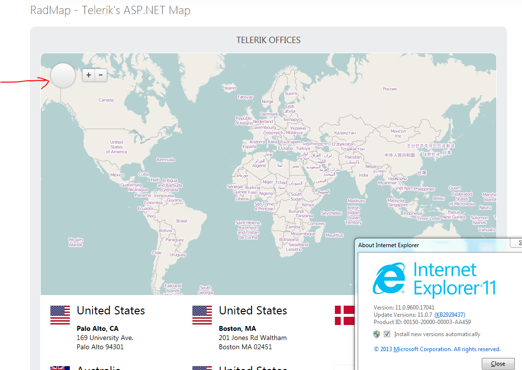Click the US flag beside Boston office
Viewport: 522px width, 370px height.
point(202,315)
